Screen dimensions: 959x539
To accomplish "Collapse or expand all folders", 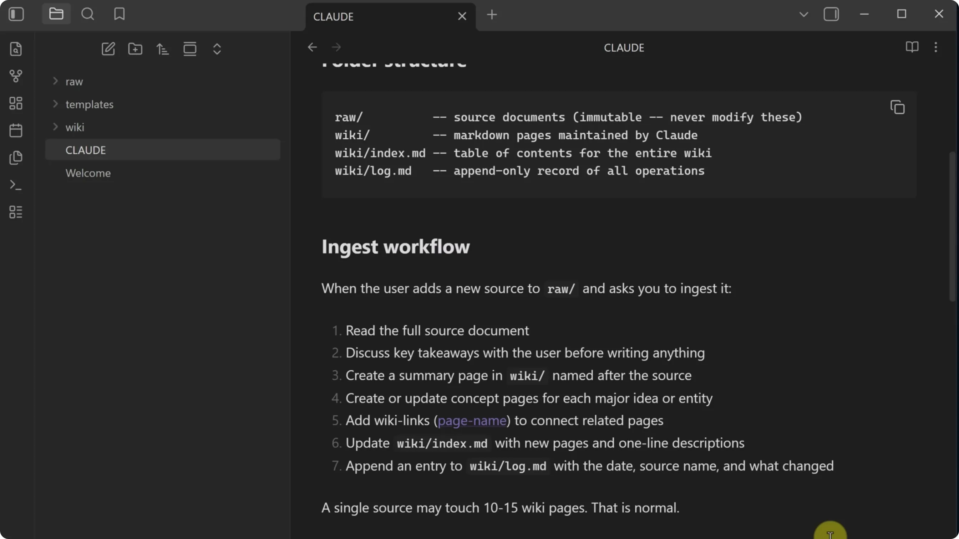I will pos(217,49).
